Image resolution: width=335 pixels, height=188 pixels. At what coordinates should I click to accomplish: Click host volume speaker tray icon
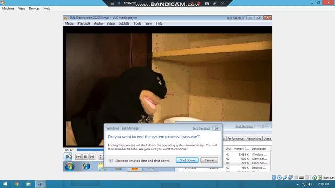[310, 184]
